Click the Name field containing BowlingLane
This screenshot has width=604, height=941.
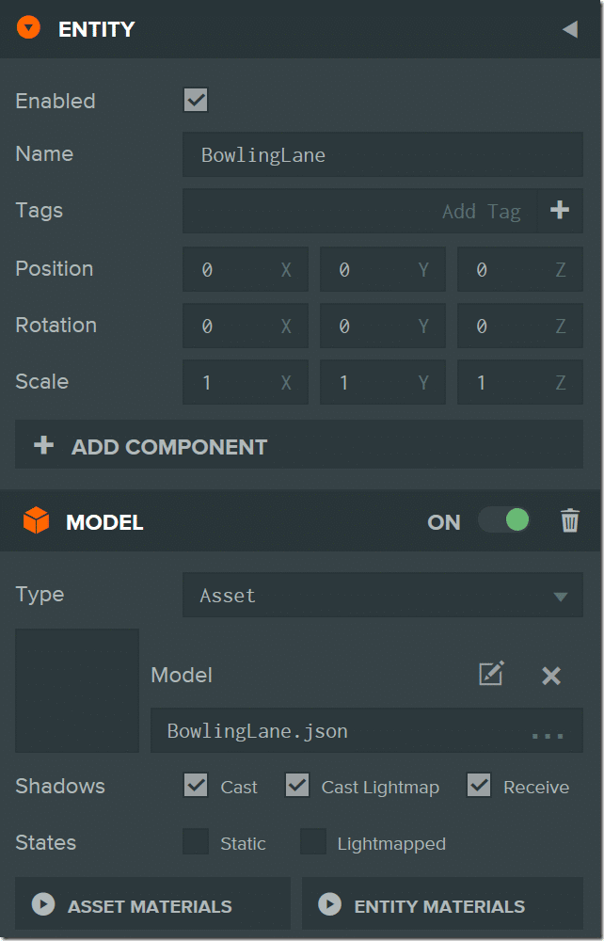coord(383,154)
